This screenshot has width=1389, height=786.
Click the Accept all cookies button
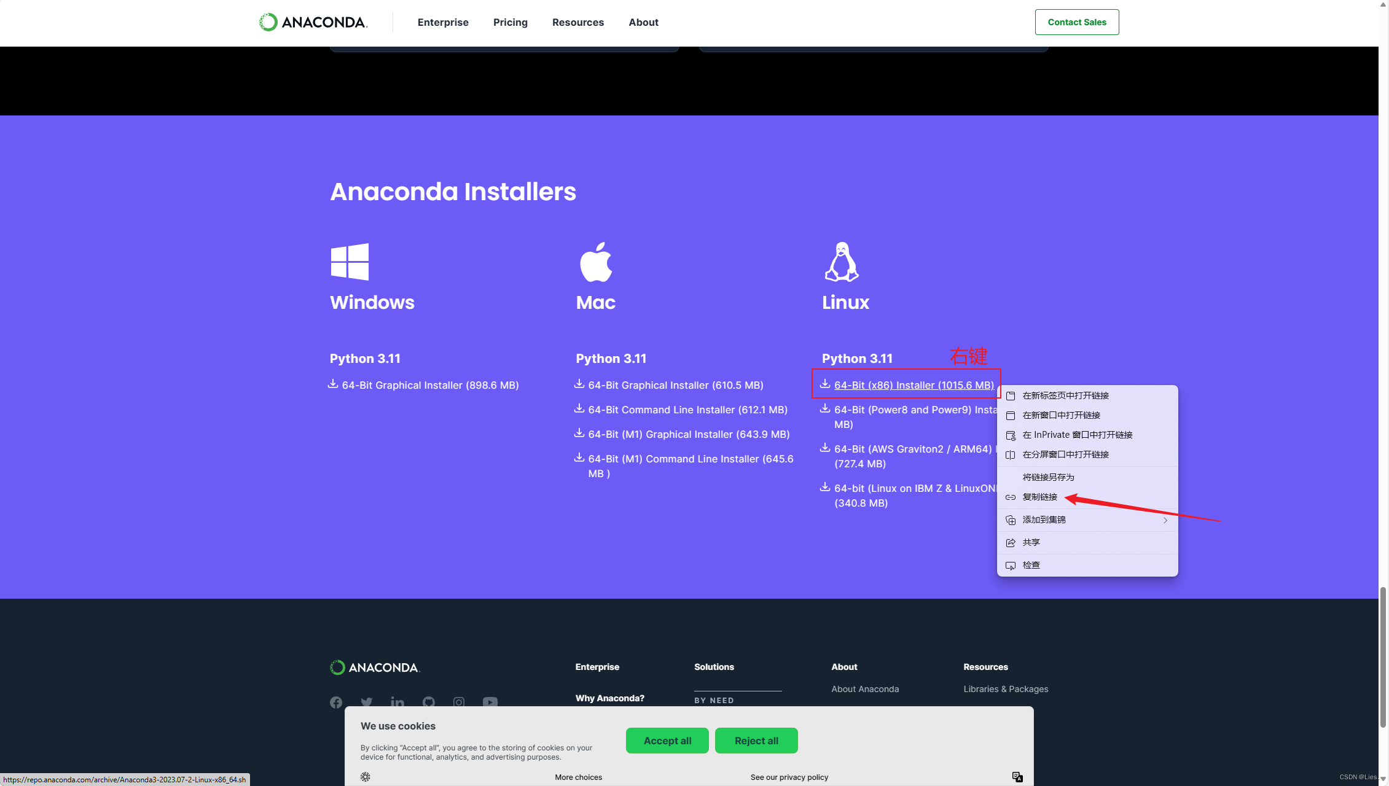point(667,741)
